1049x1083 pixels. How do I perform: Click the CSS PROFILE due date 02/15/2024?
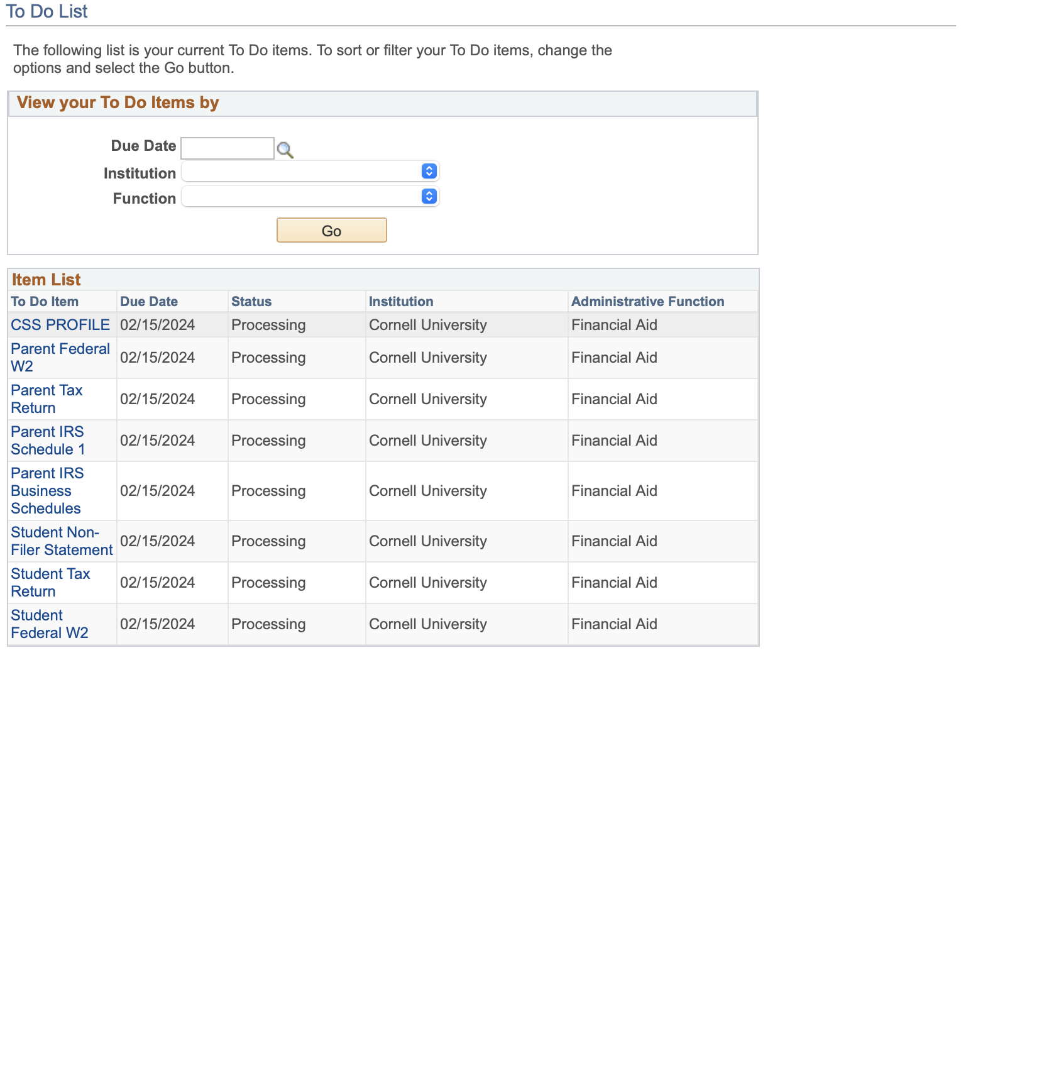[158, 325]
